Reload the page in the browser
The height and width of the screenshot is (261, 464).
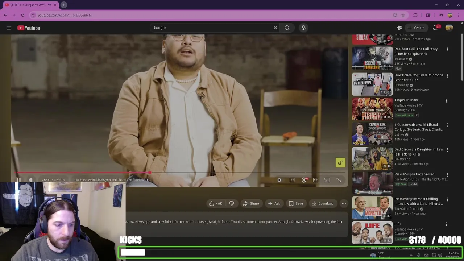(x=22, y=15)
